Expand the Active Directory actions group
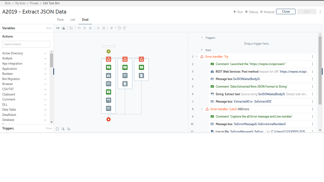 (45, 53)
